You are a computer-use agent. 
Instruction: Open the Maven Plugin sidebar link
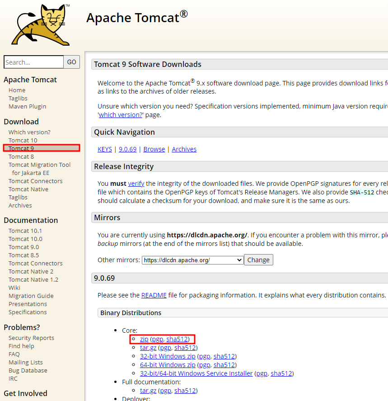[28, 107]
